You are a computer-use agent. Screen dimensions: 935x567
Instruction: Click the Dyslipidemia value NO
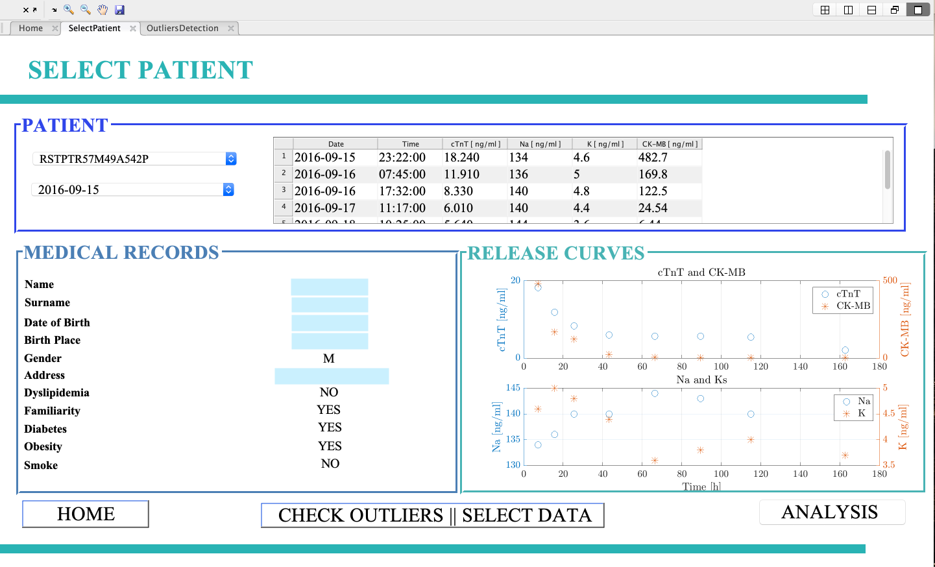point(329,392)
